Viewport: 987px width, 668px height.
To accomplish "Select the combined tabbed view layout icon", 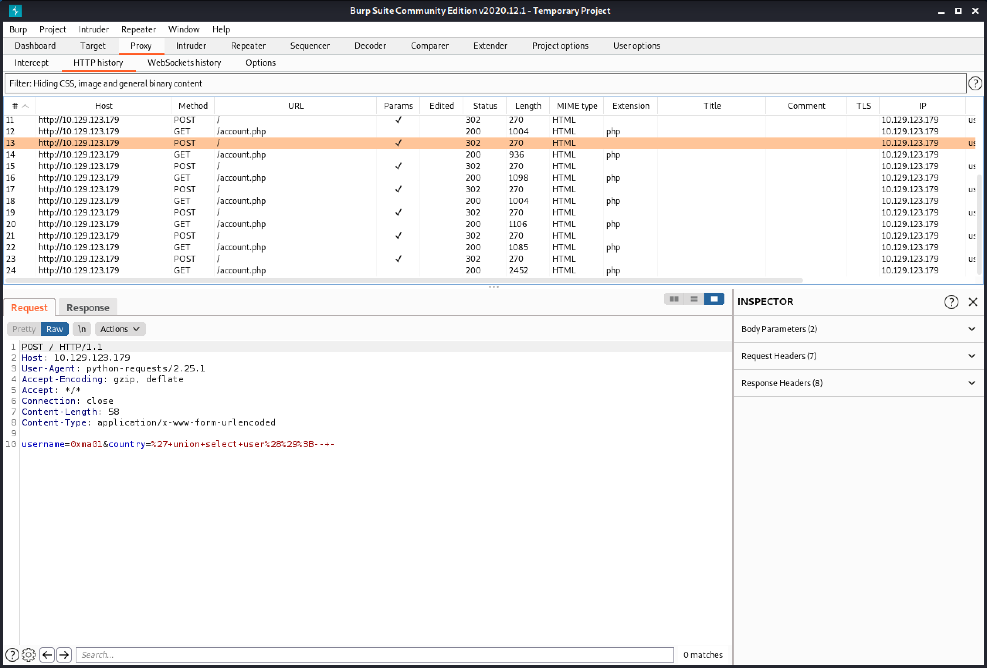I will pyautogui.click(x=714, y=299).
